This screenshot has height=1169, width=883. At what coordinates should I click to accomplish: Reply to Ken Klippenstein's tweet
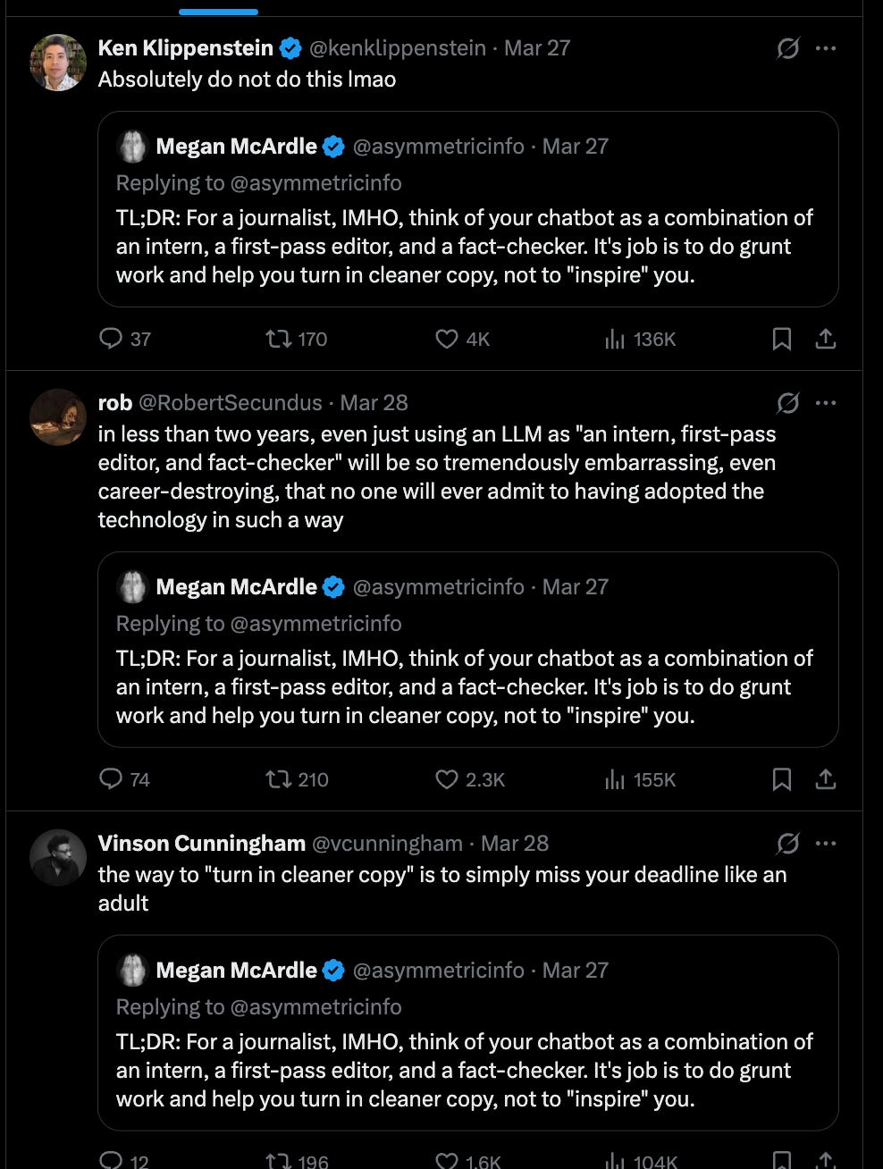pyautogui.click(x=112, y=339)
